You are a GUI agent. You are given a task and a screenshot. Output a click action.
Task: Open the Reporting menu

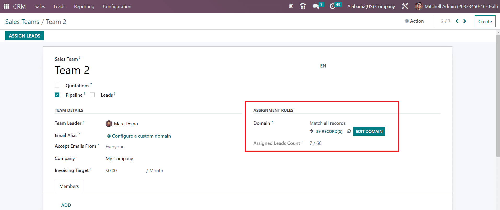(x=84, y=7)
